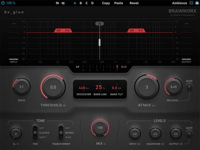Toggle the plugin power bypass icon

click(3, 3)
